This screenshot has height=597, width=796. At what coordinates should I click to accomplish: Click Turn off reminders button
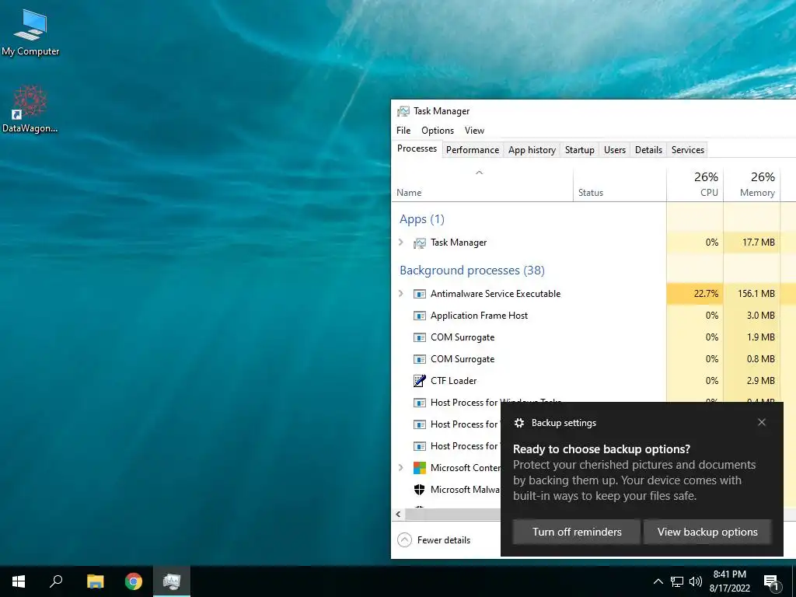tap(577, 532)
